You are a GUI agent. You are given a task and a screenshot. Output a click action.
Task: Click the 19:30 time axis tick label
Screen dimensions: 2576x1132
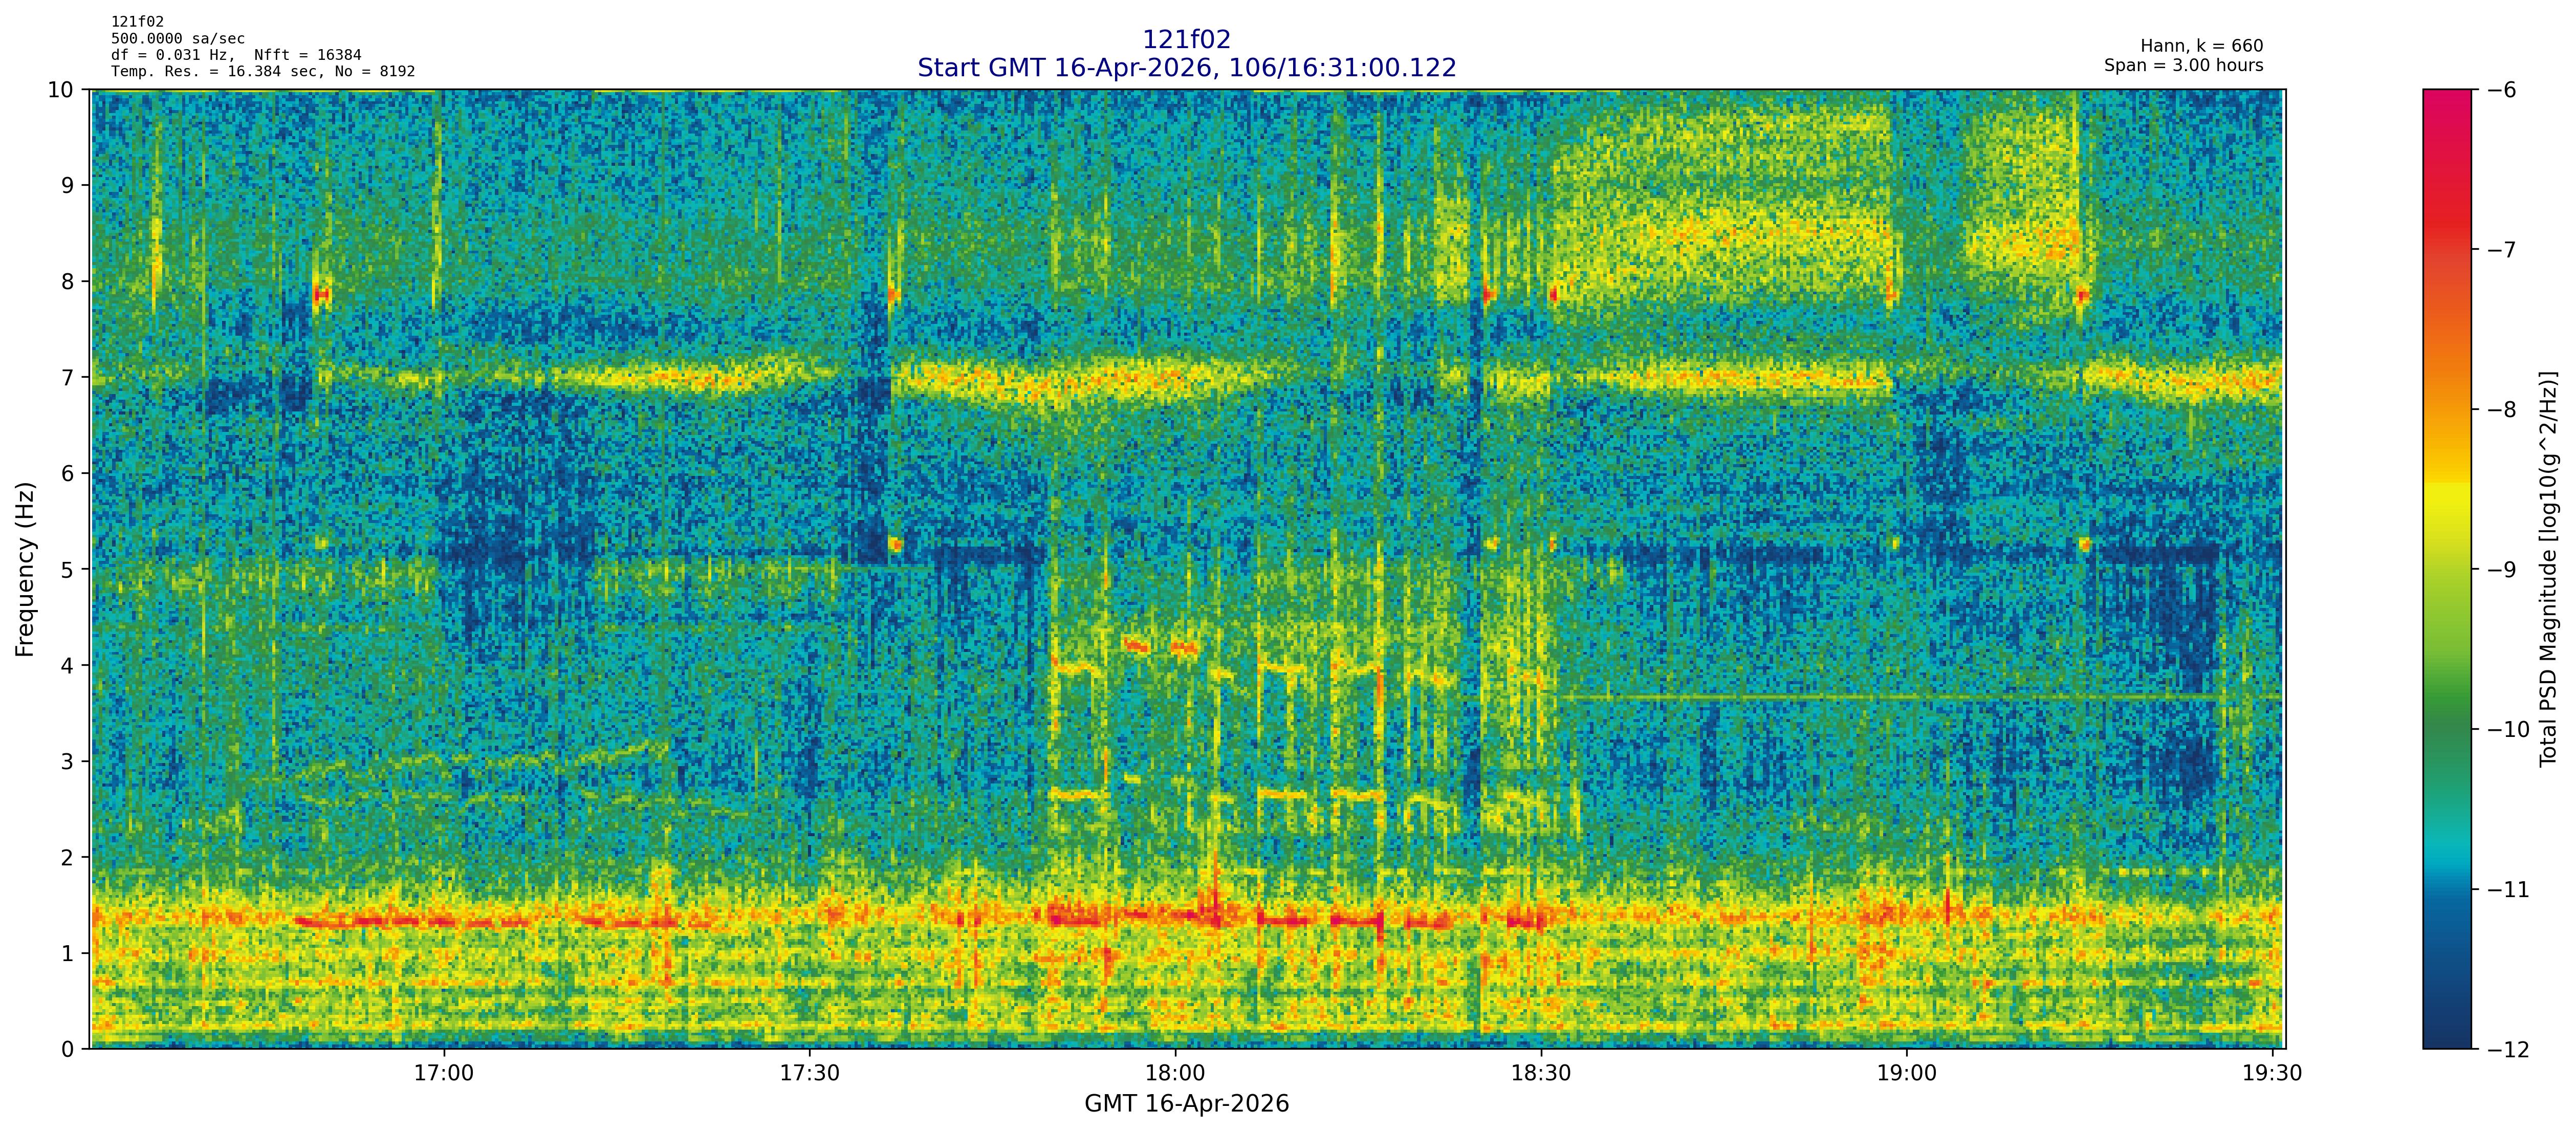click(x=2272, y=1073)
